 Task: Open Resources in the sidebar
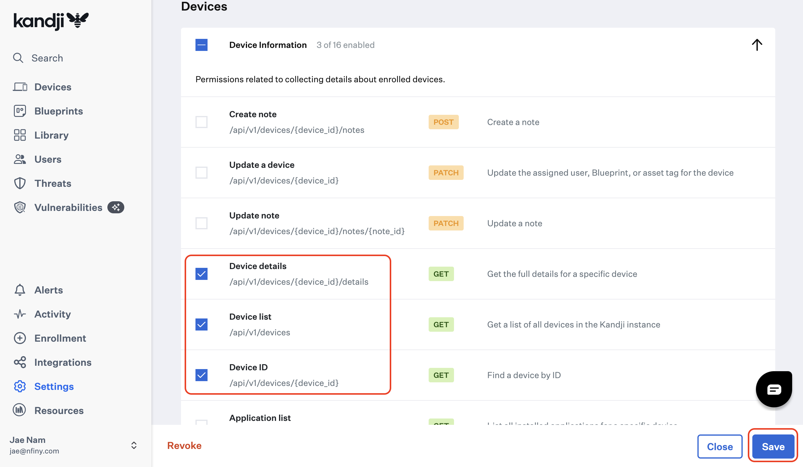59,411
